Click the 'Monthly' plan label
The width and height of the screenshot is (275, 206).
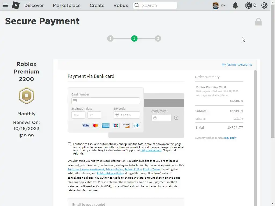pos(27,114)
